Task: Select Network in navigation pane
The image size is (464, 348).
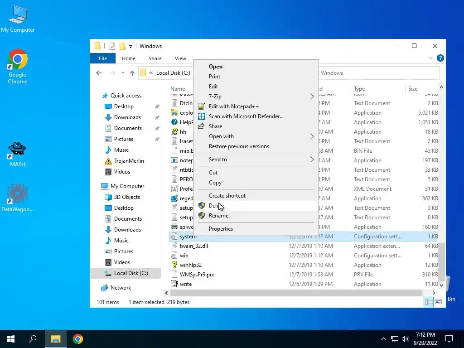Action: (121, 288)
